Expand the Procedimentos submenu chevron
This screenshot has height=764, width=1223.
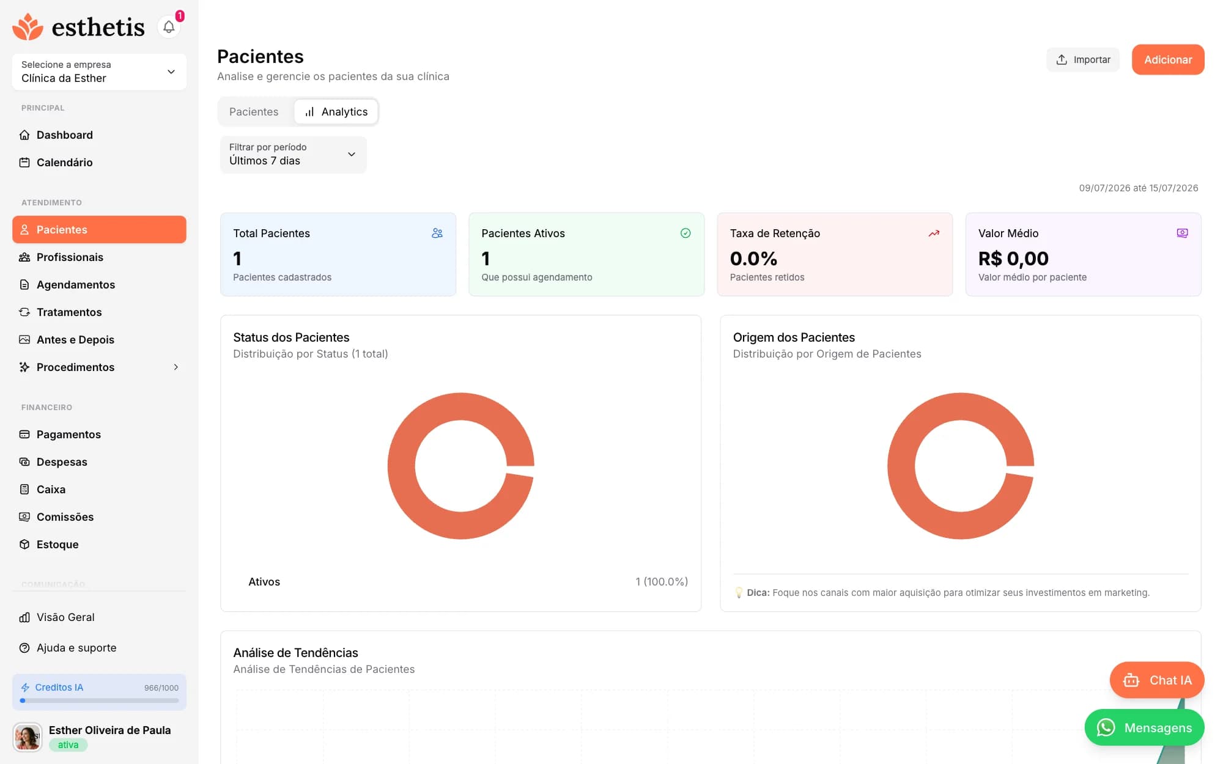point(176,367)
